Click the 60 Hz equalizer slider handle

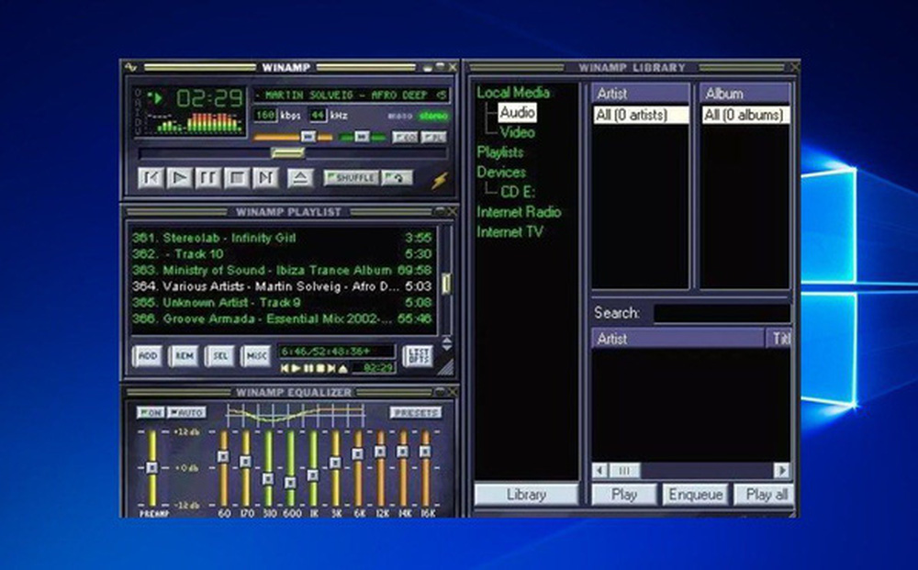223,456
